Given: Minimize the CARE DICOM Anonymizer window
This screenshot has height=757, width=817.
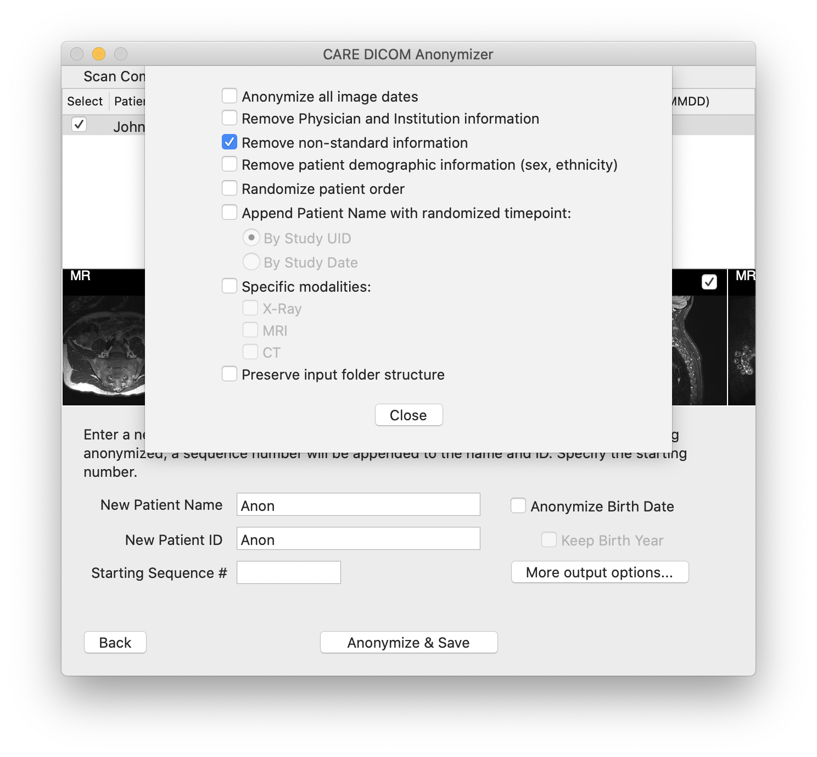Looking at the screenshot, I should [99, 54].
